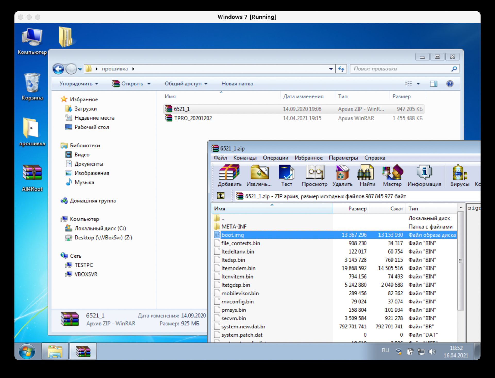Click the language indicator RU in tray
This screenshot has width=495, height=378.
coord(385,350)
